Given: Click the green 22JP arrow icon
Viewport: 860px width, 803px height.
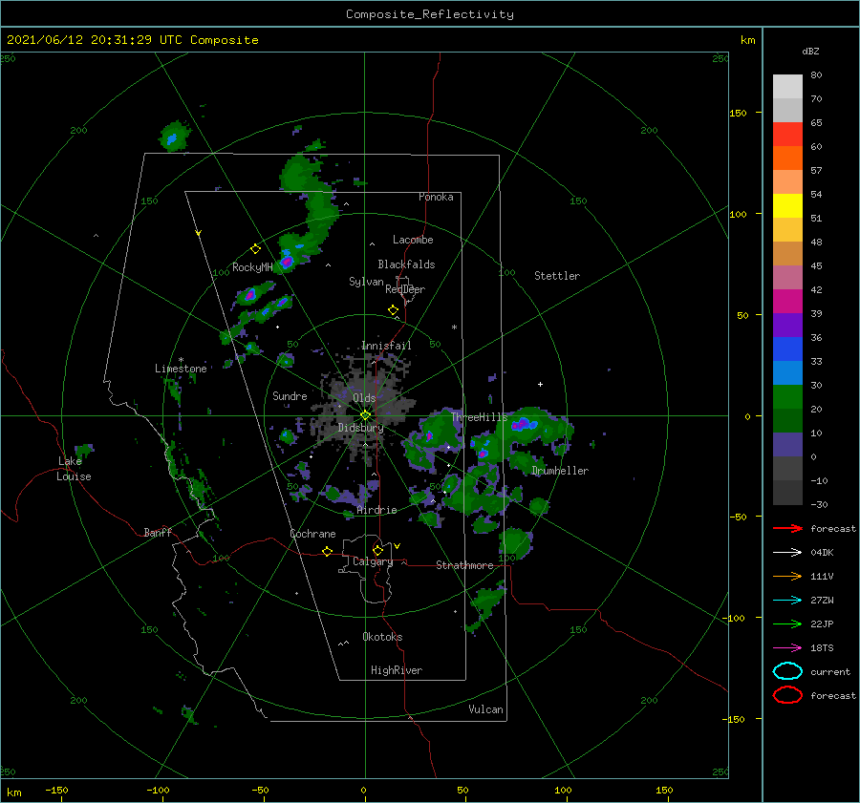Looking at the screenshot, I should click(x=787, y=623).
